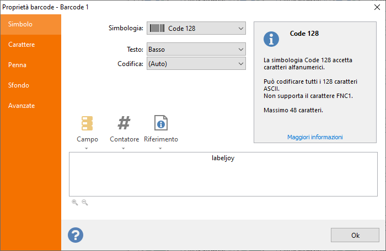
Task: Expand the Testo position dropdown
Action: pyautogui.click(x=240, y=50)
